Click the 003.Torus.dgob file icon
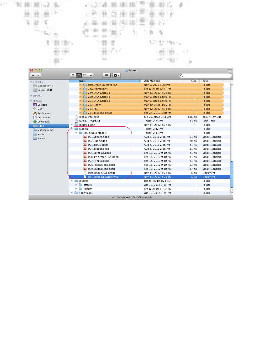This screenshot has height=347, width=268. click(x=85, y=145)
